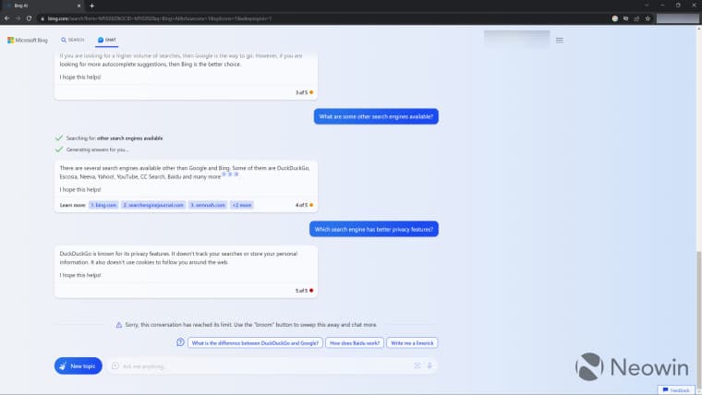Select the Chat tab
This screenshot has width=702, height=395.
(107, 40)
